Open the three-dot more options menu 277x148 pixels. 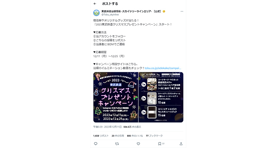coord(182,11)
